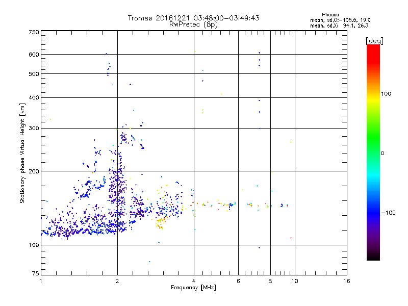Click the y-axis tick label '100'
This screenshot has width=408, height=306.
click(x=34, y=245)
